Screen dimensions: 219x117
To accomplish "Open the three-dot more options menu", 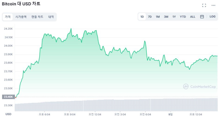I will tap(213, 5).
